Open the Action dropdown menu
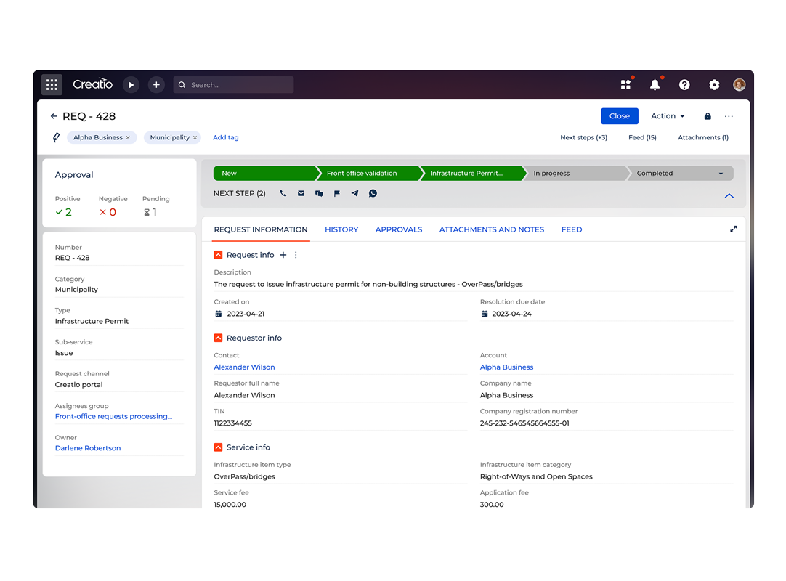The image size is (786, 581). click(667, 116)
